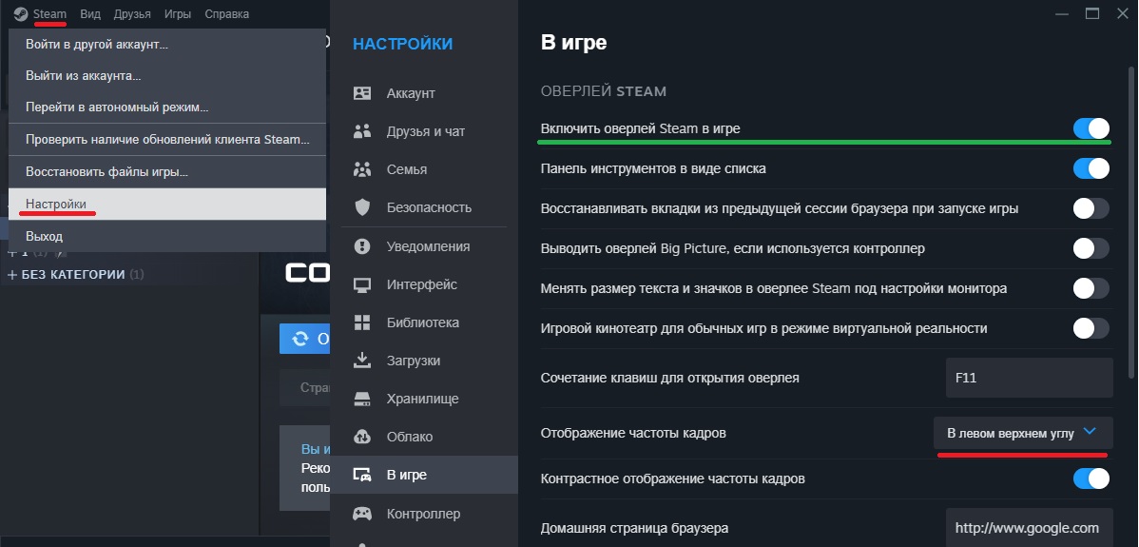Enable Big Picture overlay with controller toggle

1091,248
